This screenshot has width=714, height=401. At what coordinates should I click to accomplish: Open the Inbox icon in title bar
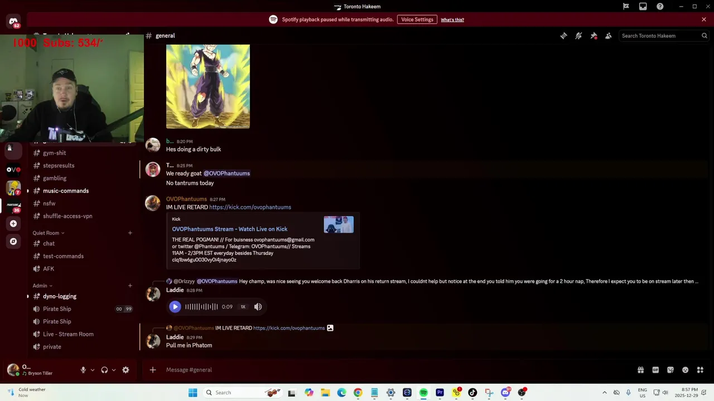tap(643, 7)
